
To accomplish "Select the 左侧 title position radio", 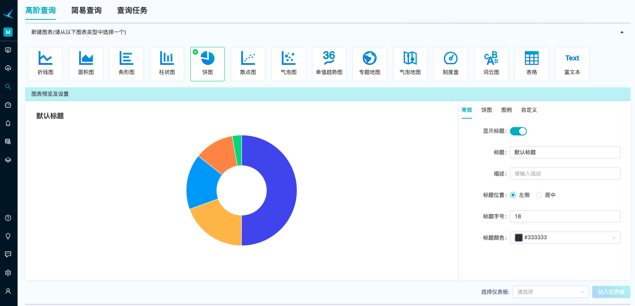I will 513,195.
